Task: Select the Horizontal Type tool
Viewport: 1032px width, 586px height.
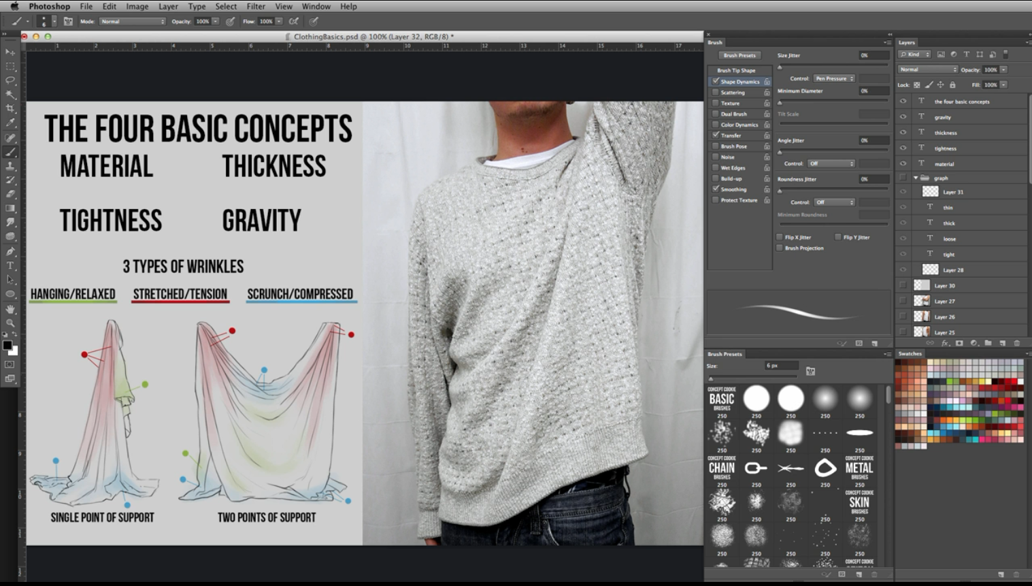Action: click(x=10, y=265)
